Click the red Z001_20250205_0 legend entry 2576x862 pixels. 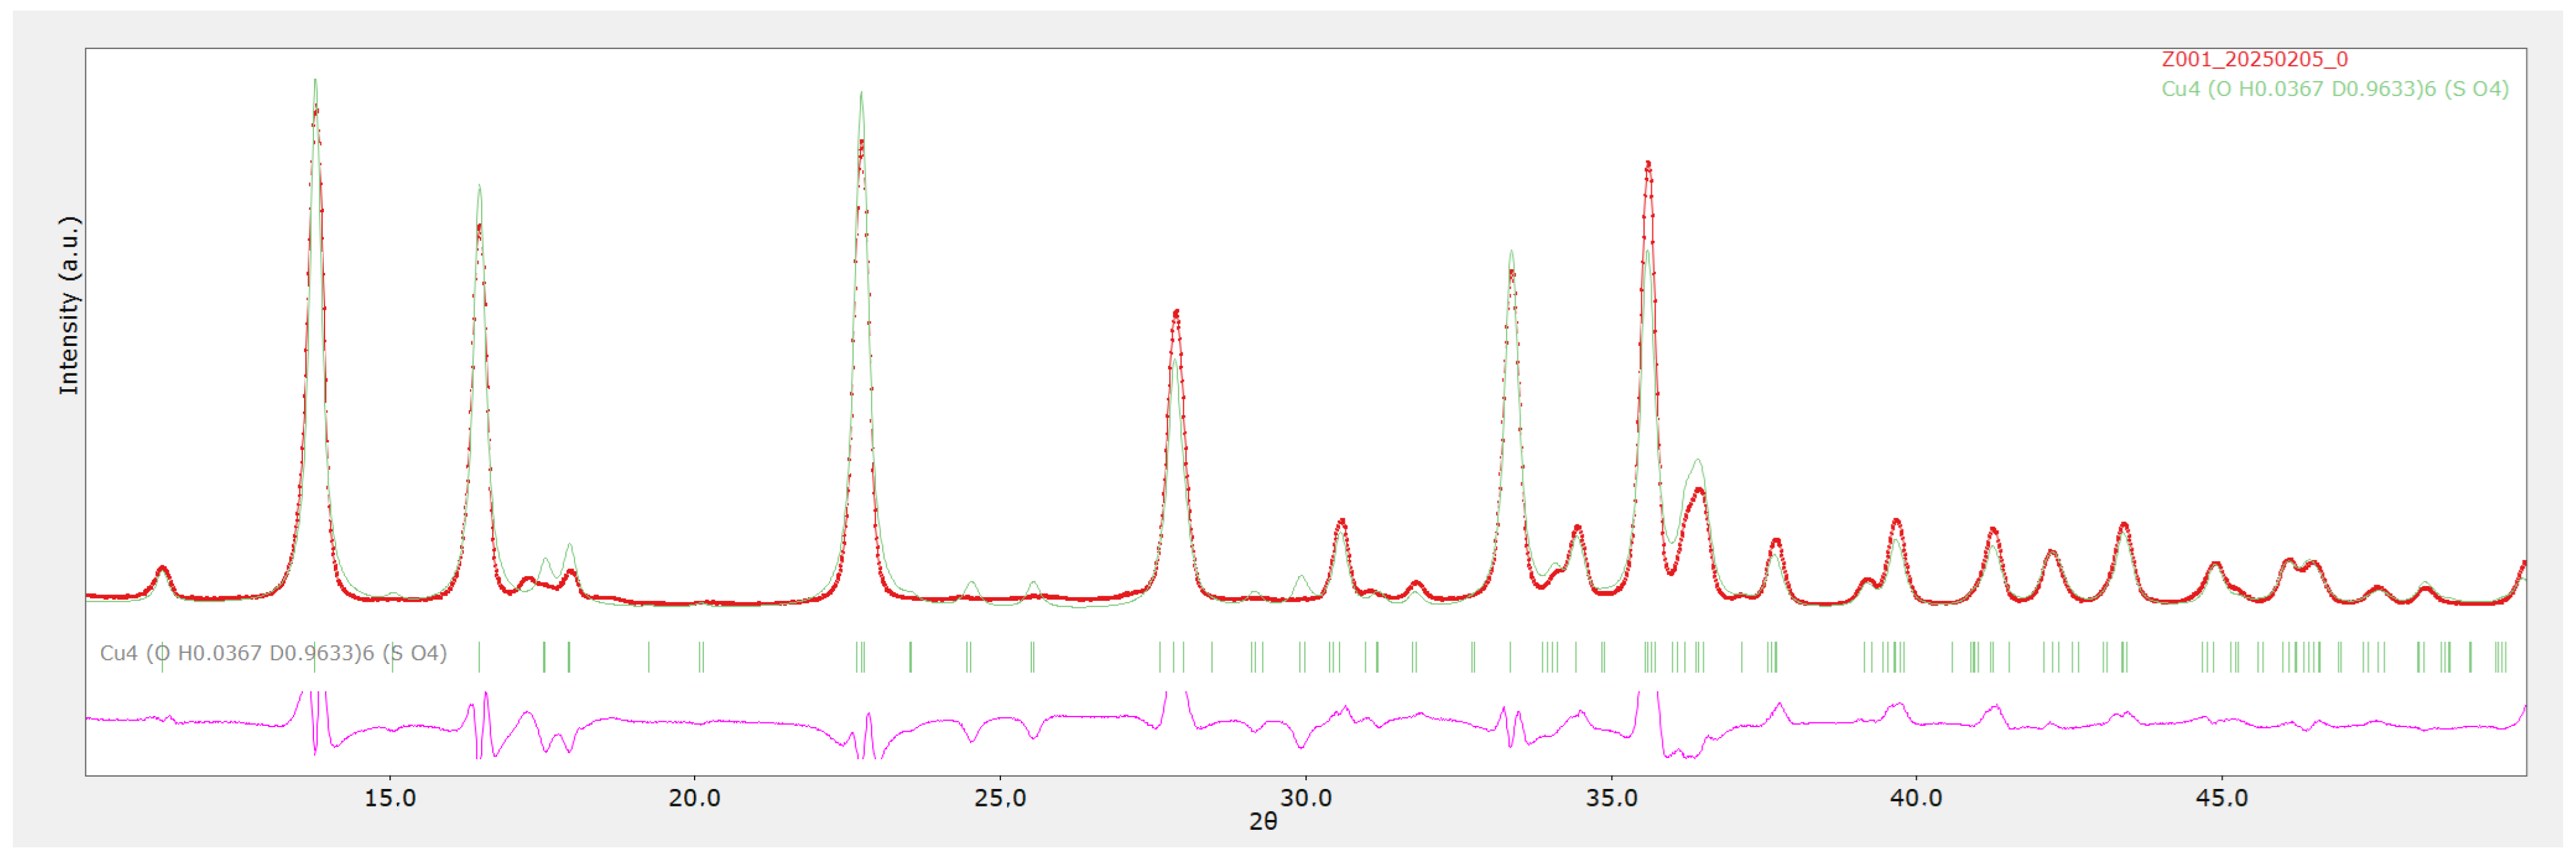pyautogui.click(x=2254, y=59)
